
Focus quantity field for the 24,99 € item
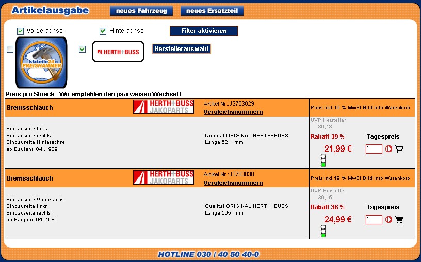coord(374,220)
